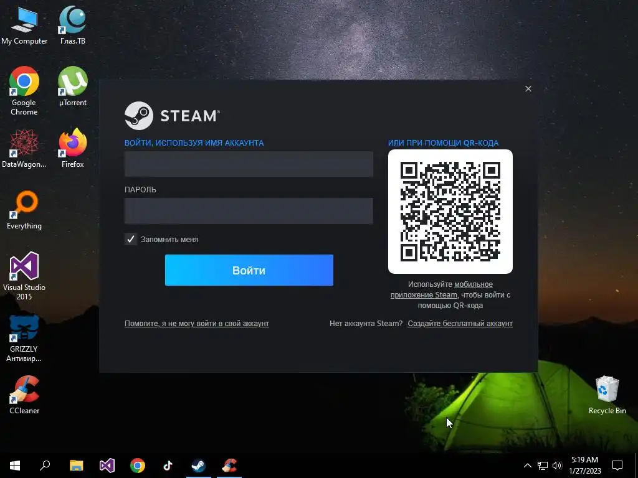Screen dimensions: 638x478
Task: Open taskbar search magnifier
Action: pyautogui.click(x=45, y=466)
